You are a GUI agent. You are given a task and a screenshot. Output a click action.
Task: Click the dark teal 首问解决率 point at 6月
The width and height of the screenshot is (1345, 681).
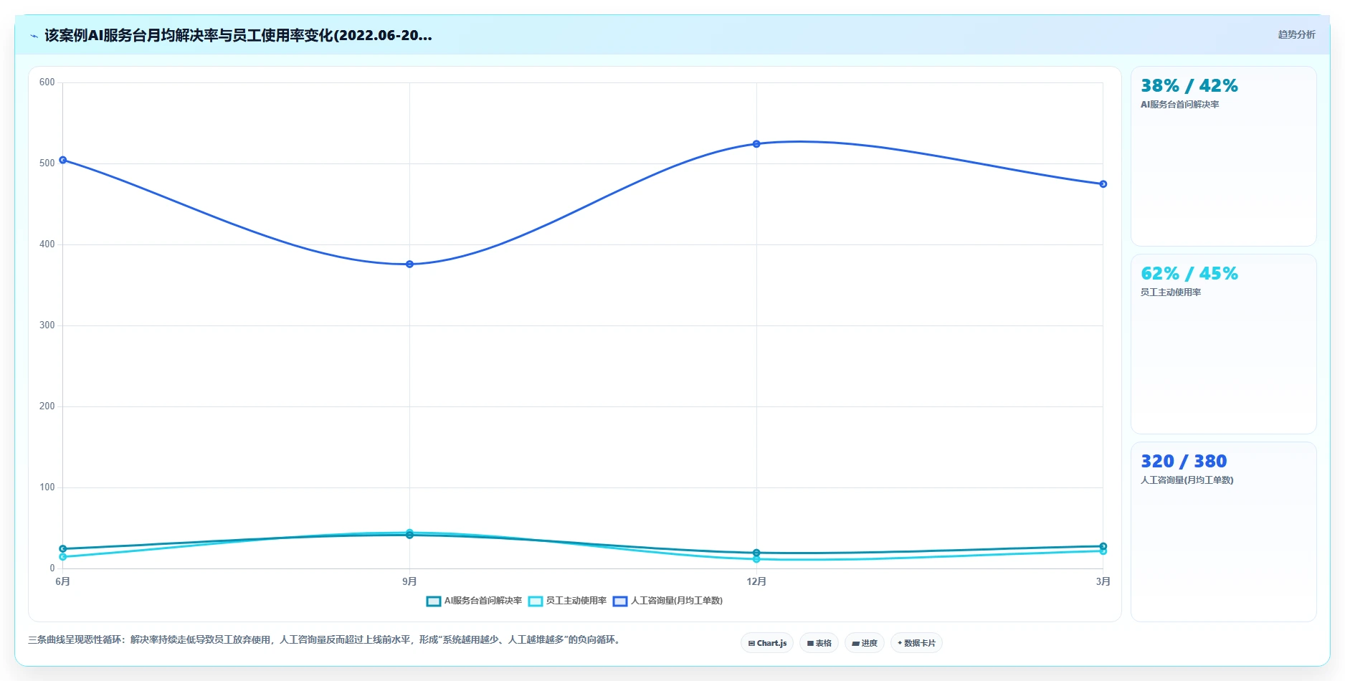63,548
